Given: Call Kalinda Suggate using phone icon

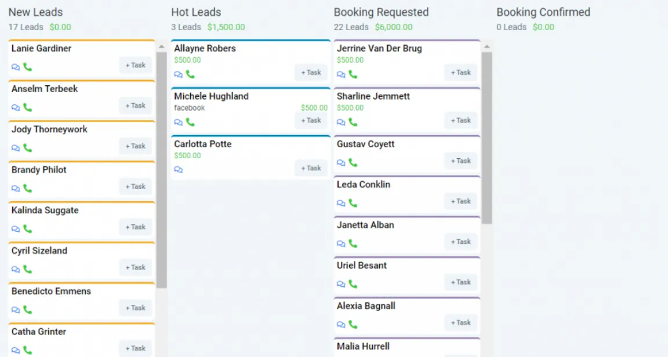Looking at the screenshot, I should (28, 229).
